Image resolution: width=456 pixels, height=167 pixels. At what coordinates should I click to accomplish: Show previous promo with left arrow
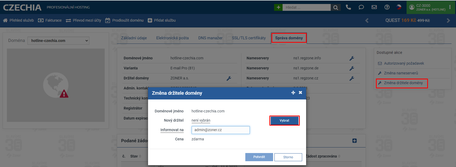[367, 21]
